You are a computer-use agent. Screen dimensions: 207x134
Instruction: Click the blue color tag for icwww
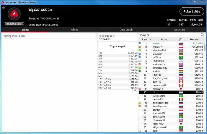[140, 43]
